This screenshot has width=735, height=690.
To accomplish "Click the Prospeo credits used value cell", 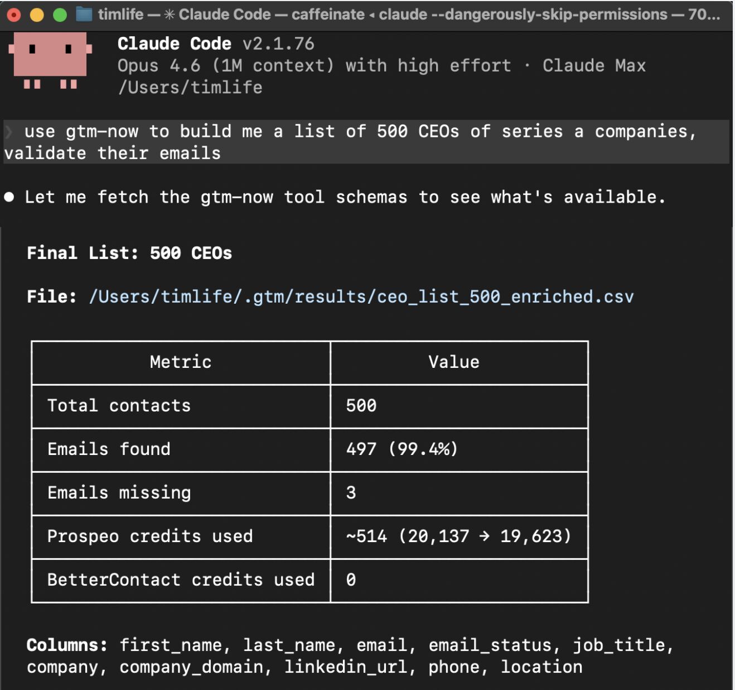I will click(x=458, y=536).
